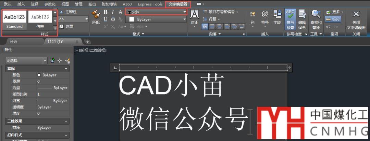Open the Justification (对正) button

point(195,18)
